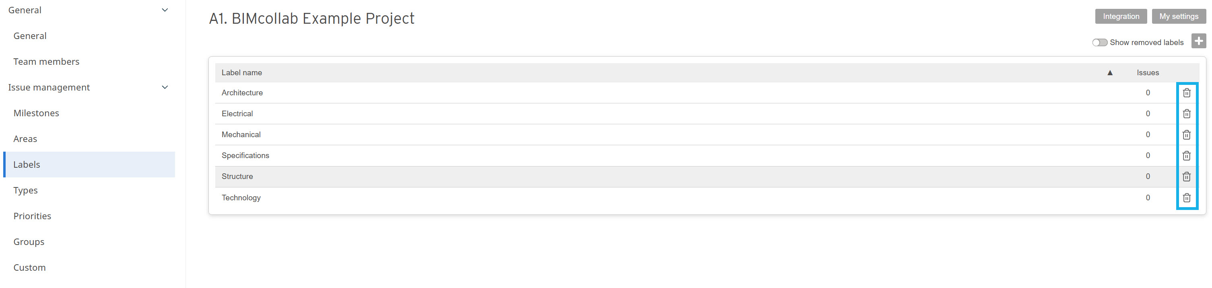Toggle Show removed labels switch

pyautogui.click(x=1100, y=42)
